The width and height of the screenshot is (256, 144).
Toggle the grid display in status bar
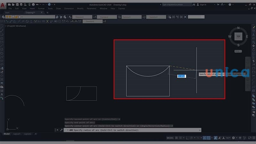tap(177, 138)
